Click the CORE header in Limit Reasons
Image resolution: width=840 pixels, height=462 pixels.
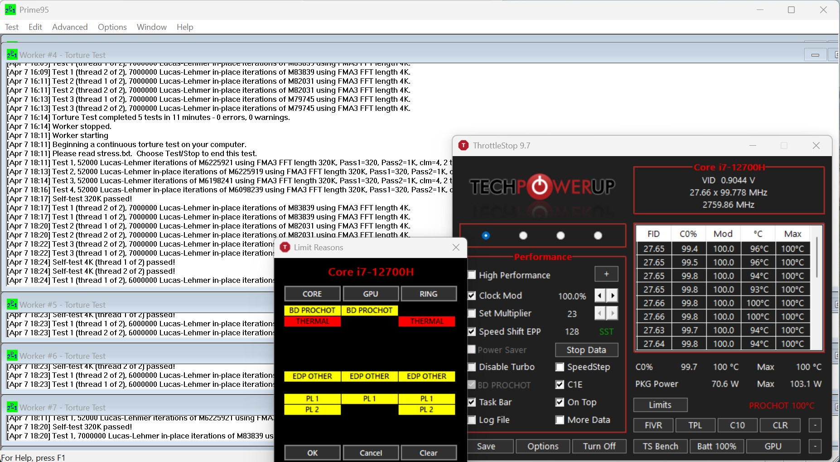click(313, 294)
